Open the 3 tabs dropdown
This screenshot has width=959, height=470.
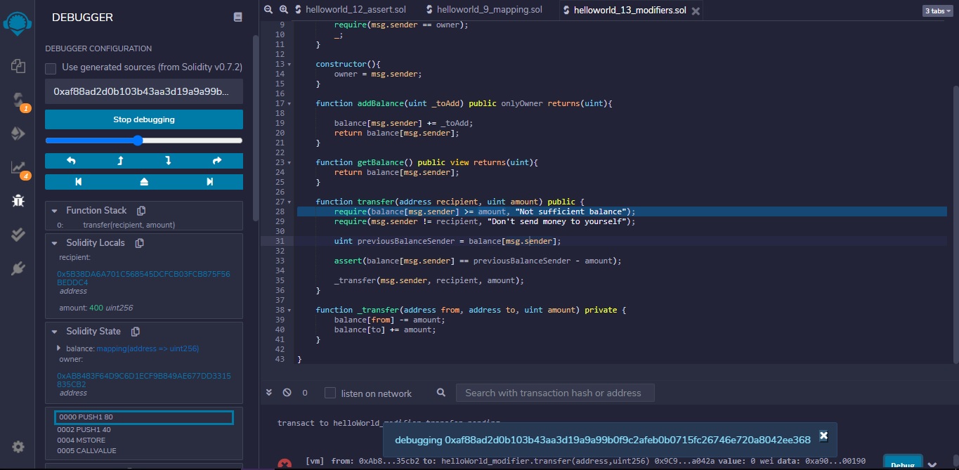939,11
